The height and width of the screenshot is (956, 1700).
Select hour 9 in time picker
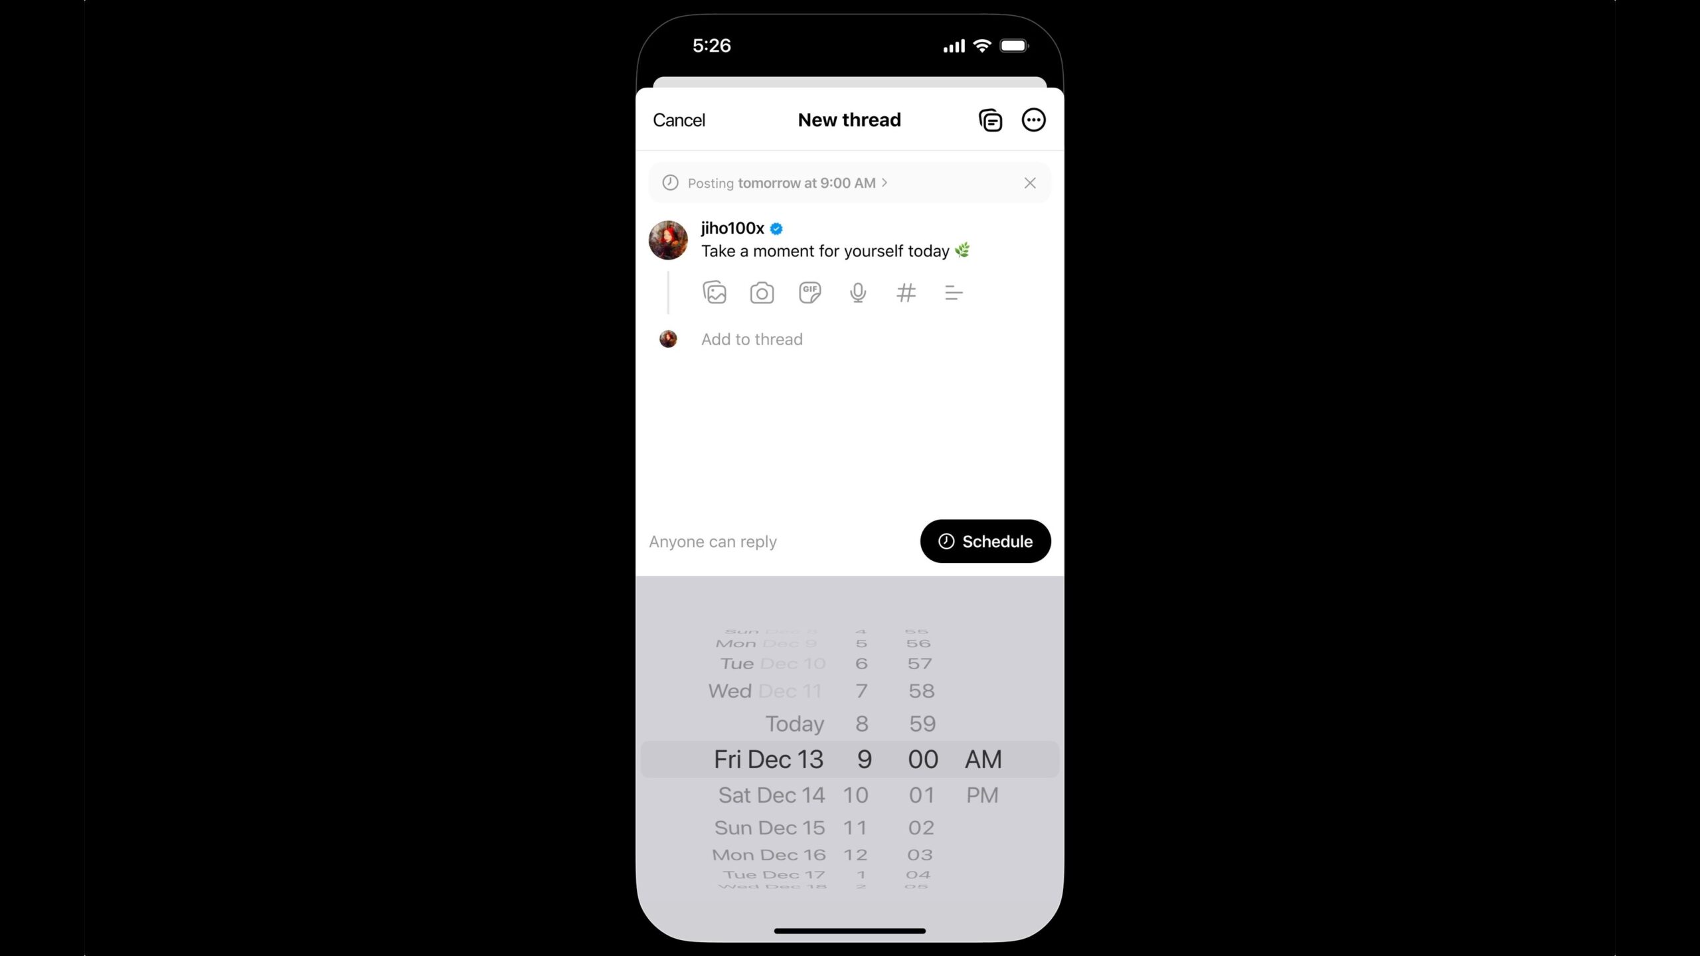click(x=864, y=759)
